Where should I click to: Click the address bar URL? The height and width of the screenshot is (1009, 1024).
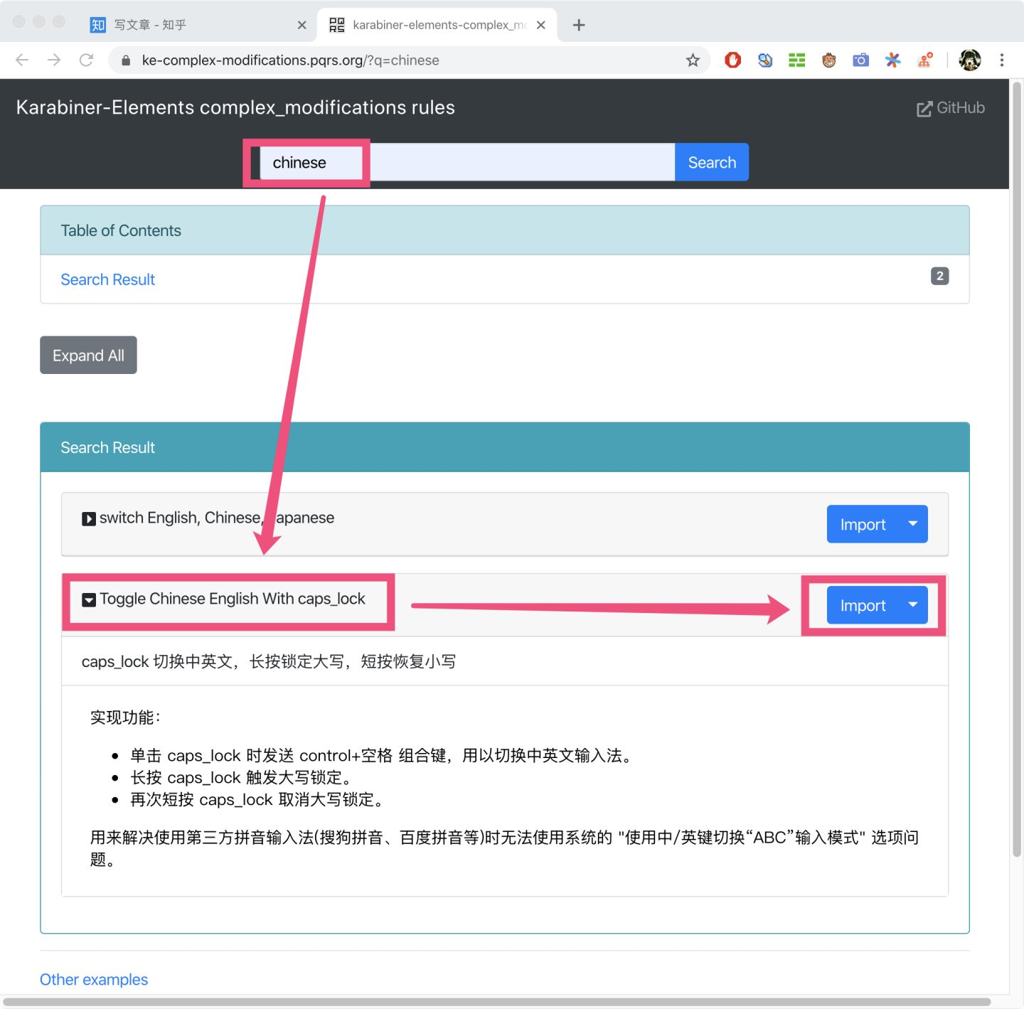pos(290,60)
